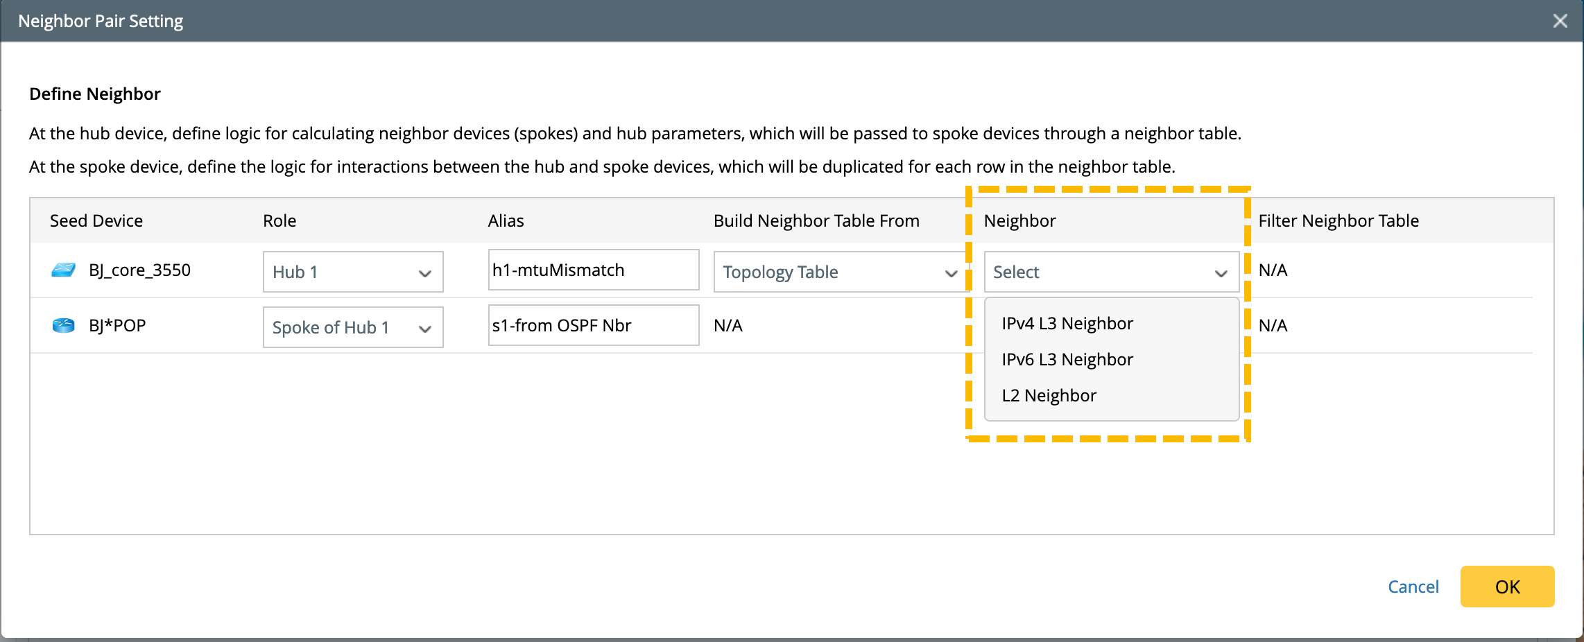1584x642 pixels.
Task: Click the Alias column header
Action: [x=506, y=221]
